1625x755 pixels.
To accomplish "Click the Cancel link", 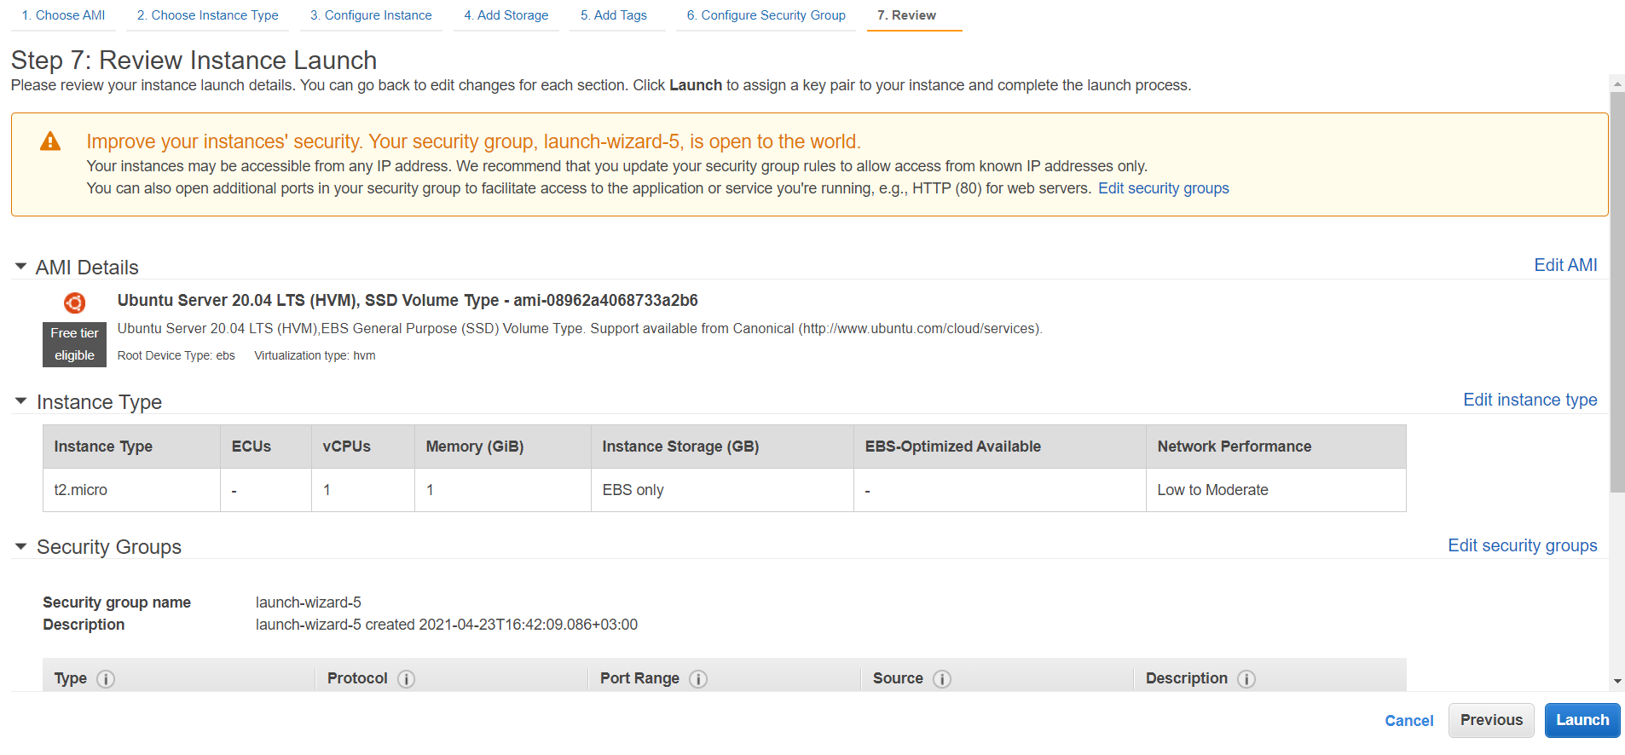I will pos(1408,721).
